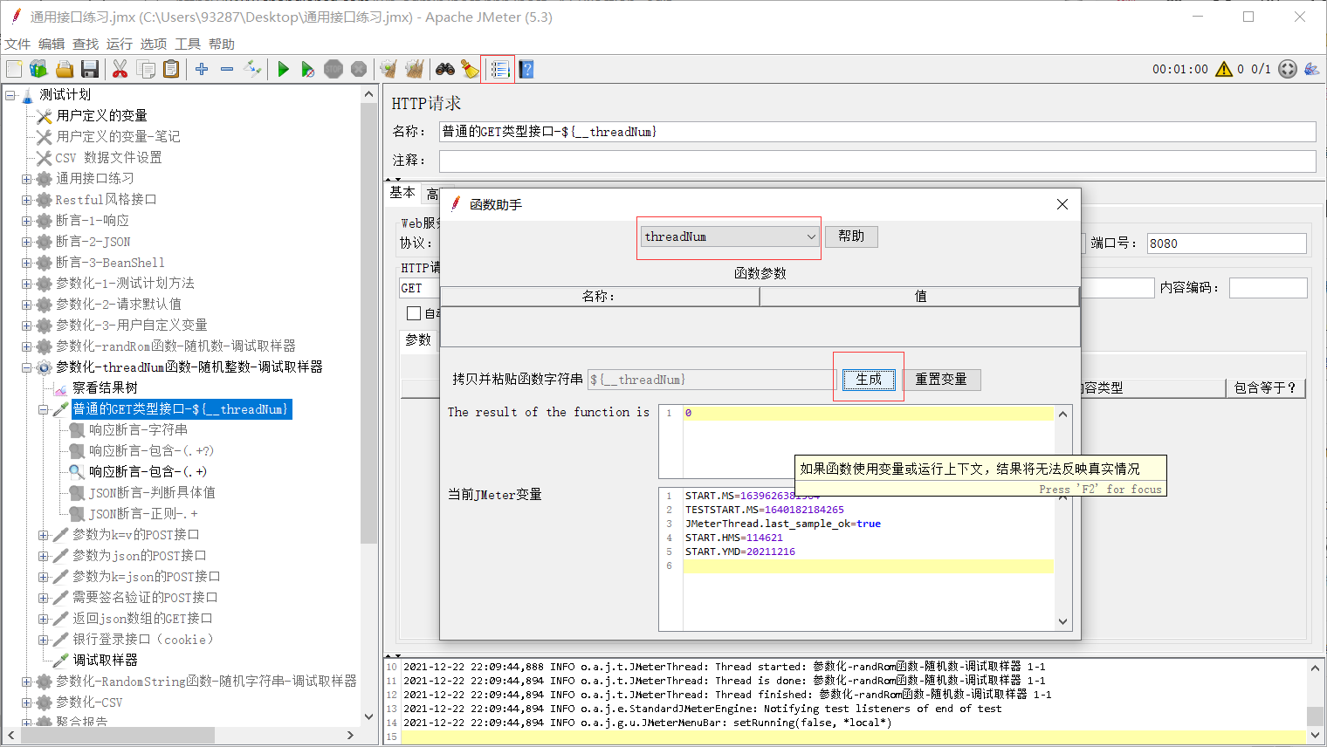
Task: Select CSV 数据文件设置 tree item
Action: coord(108,157)
